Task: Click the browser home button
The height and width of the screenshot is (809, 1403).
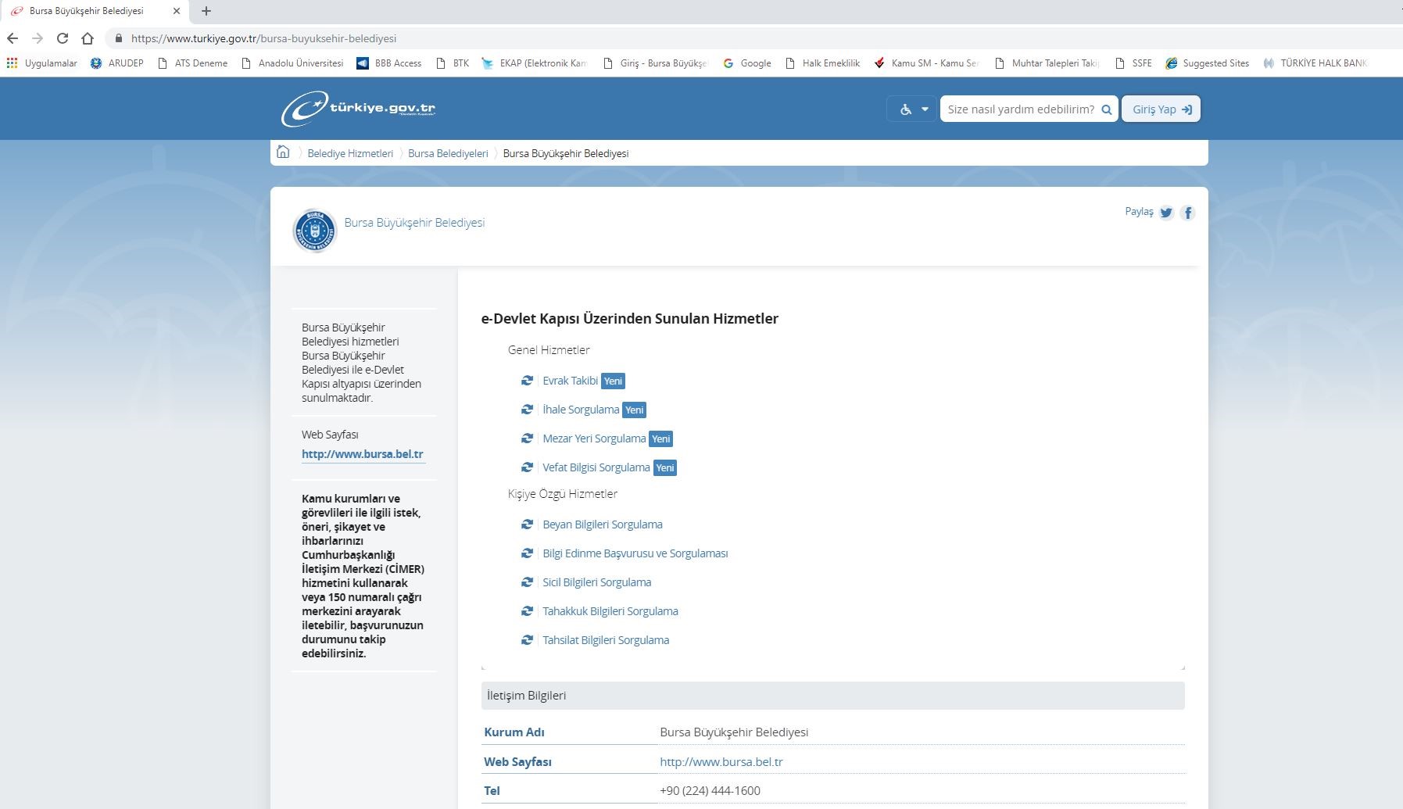Action: [x=88, y=38]
